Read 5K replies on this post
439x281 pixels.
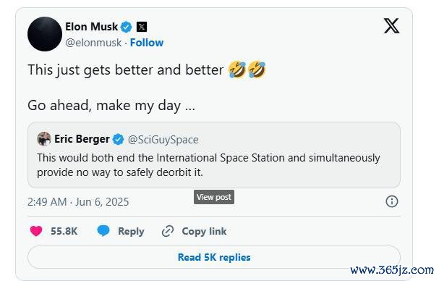pyautogui.click(x=214, y=257)
